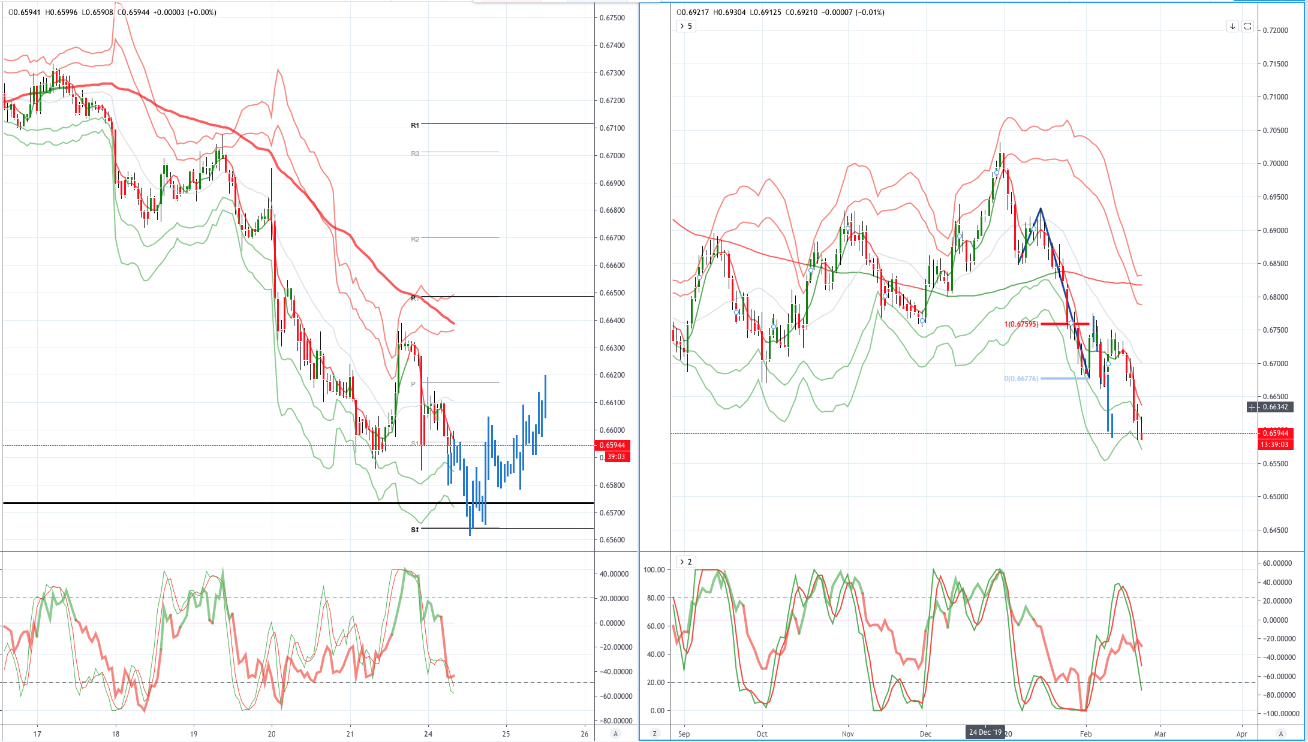Click the '24 Dec '19' date marker

click(x=985, y=732)
